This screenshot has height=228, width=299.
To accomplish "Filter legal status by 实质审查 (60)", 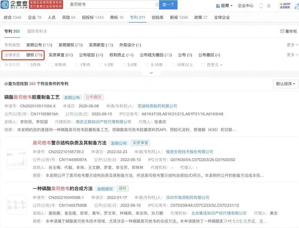I will click(x=61, y=55).
